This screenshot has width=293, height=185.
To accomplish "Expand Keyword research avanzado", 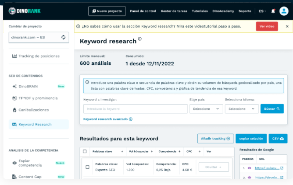I will click(x=108, y=119).
